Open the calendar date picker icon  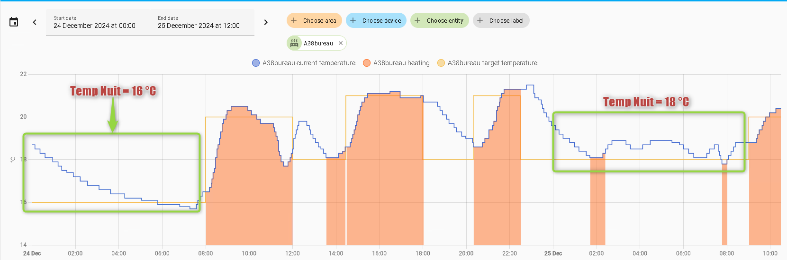[x=14, y=22]
